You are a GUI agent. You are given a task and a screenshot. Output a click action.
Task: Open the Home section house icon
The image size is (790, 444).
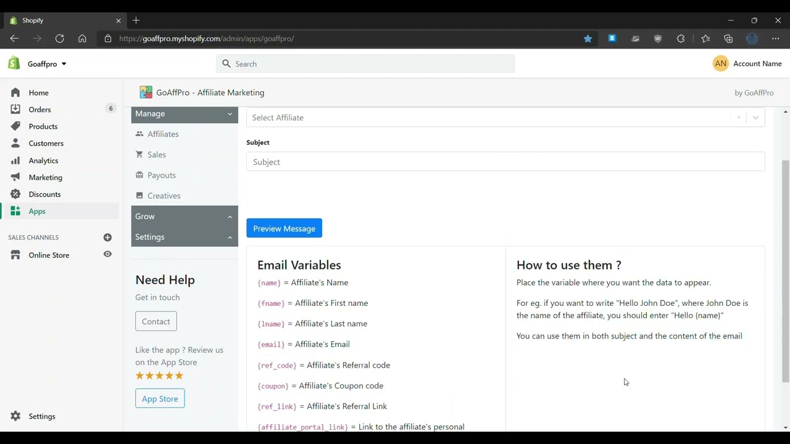15,92
